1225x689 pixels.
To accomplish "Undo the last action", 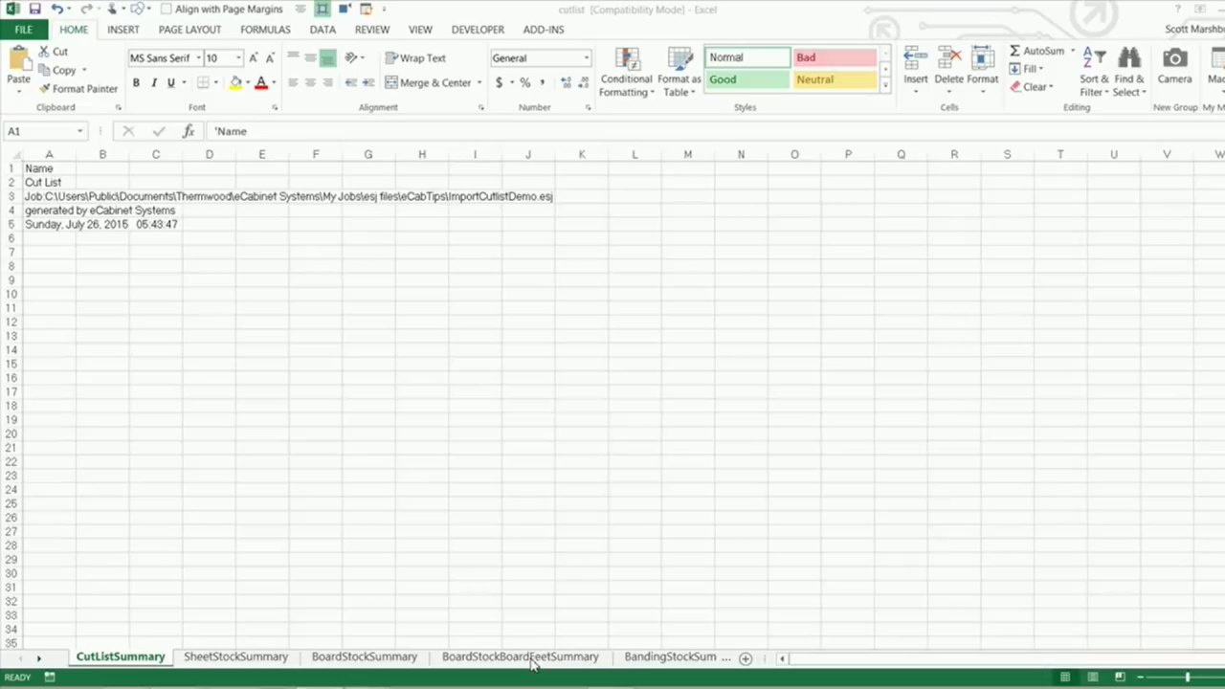I will [57, 9].
